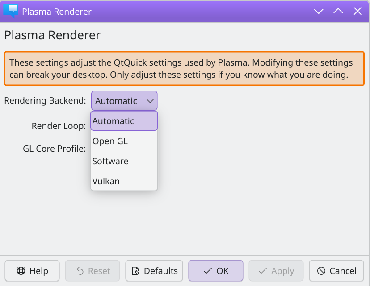The width and height of the screenshot is (370, 286).
Task: Click the orange warning message box
Action: click(x=184, y=69)
